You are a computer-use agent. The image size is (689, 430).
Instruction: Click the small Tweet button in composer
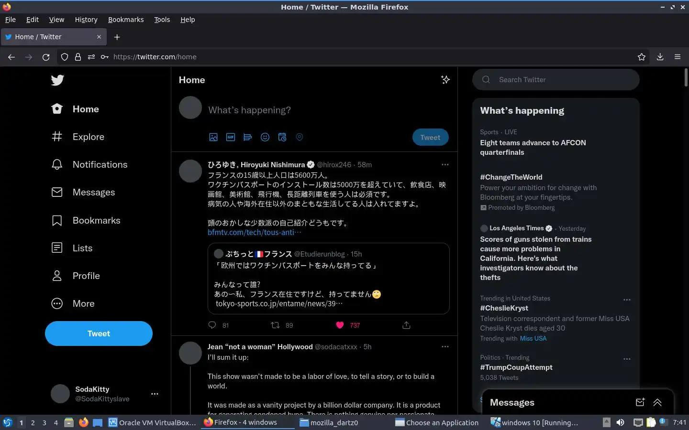[430, 137]
